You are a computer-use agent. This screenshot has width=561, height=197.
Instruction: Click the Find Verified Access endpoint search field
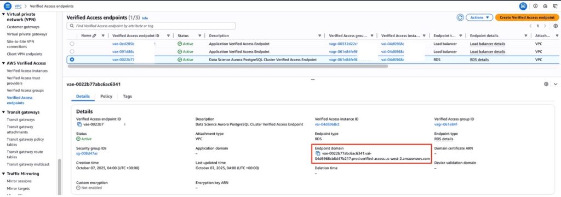pyautogui.click(x=151, y=26)
